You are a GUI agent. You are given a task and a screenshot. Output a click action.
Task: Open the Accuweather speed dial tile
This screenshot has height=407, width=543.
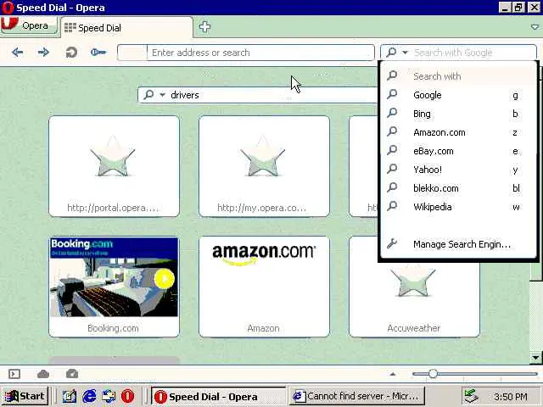[x=414, y=299]
